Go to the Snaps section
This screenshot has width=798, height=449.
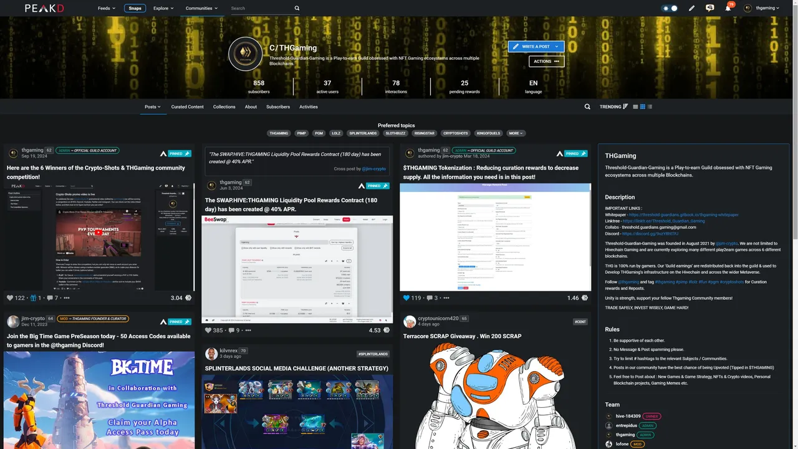[135, 8]
